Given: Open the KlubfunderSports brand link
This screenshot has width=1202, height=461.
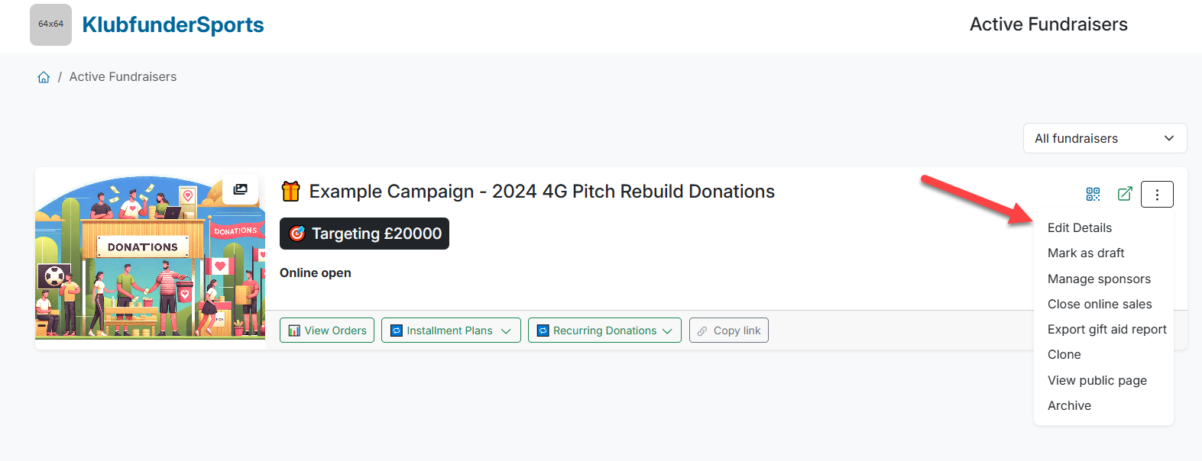Looking at the screenshot, I should coord(173,24).
